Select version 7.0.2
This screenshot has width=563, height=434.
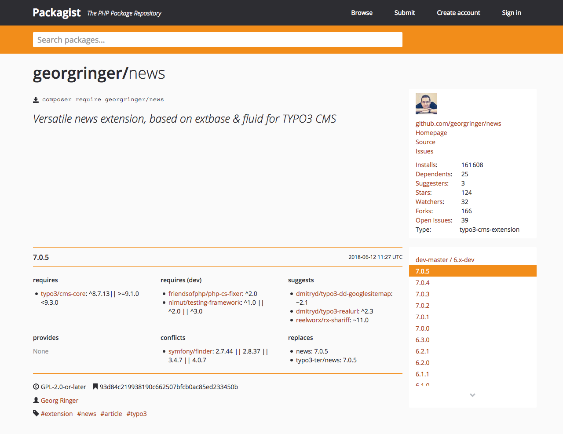point(422,306)
